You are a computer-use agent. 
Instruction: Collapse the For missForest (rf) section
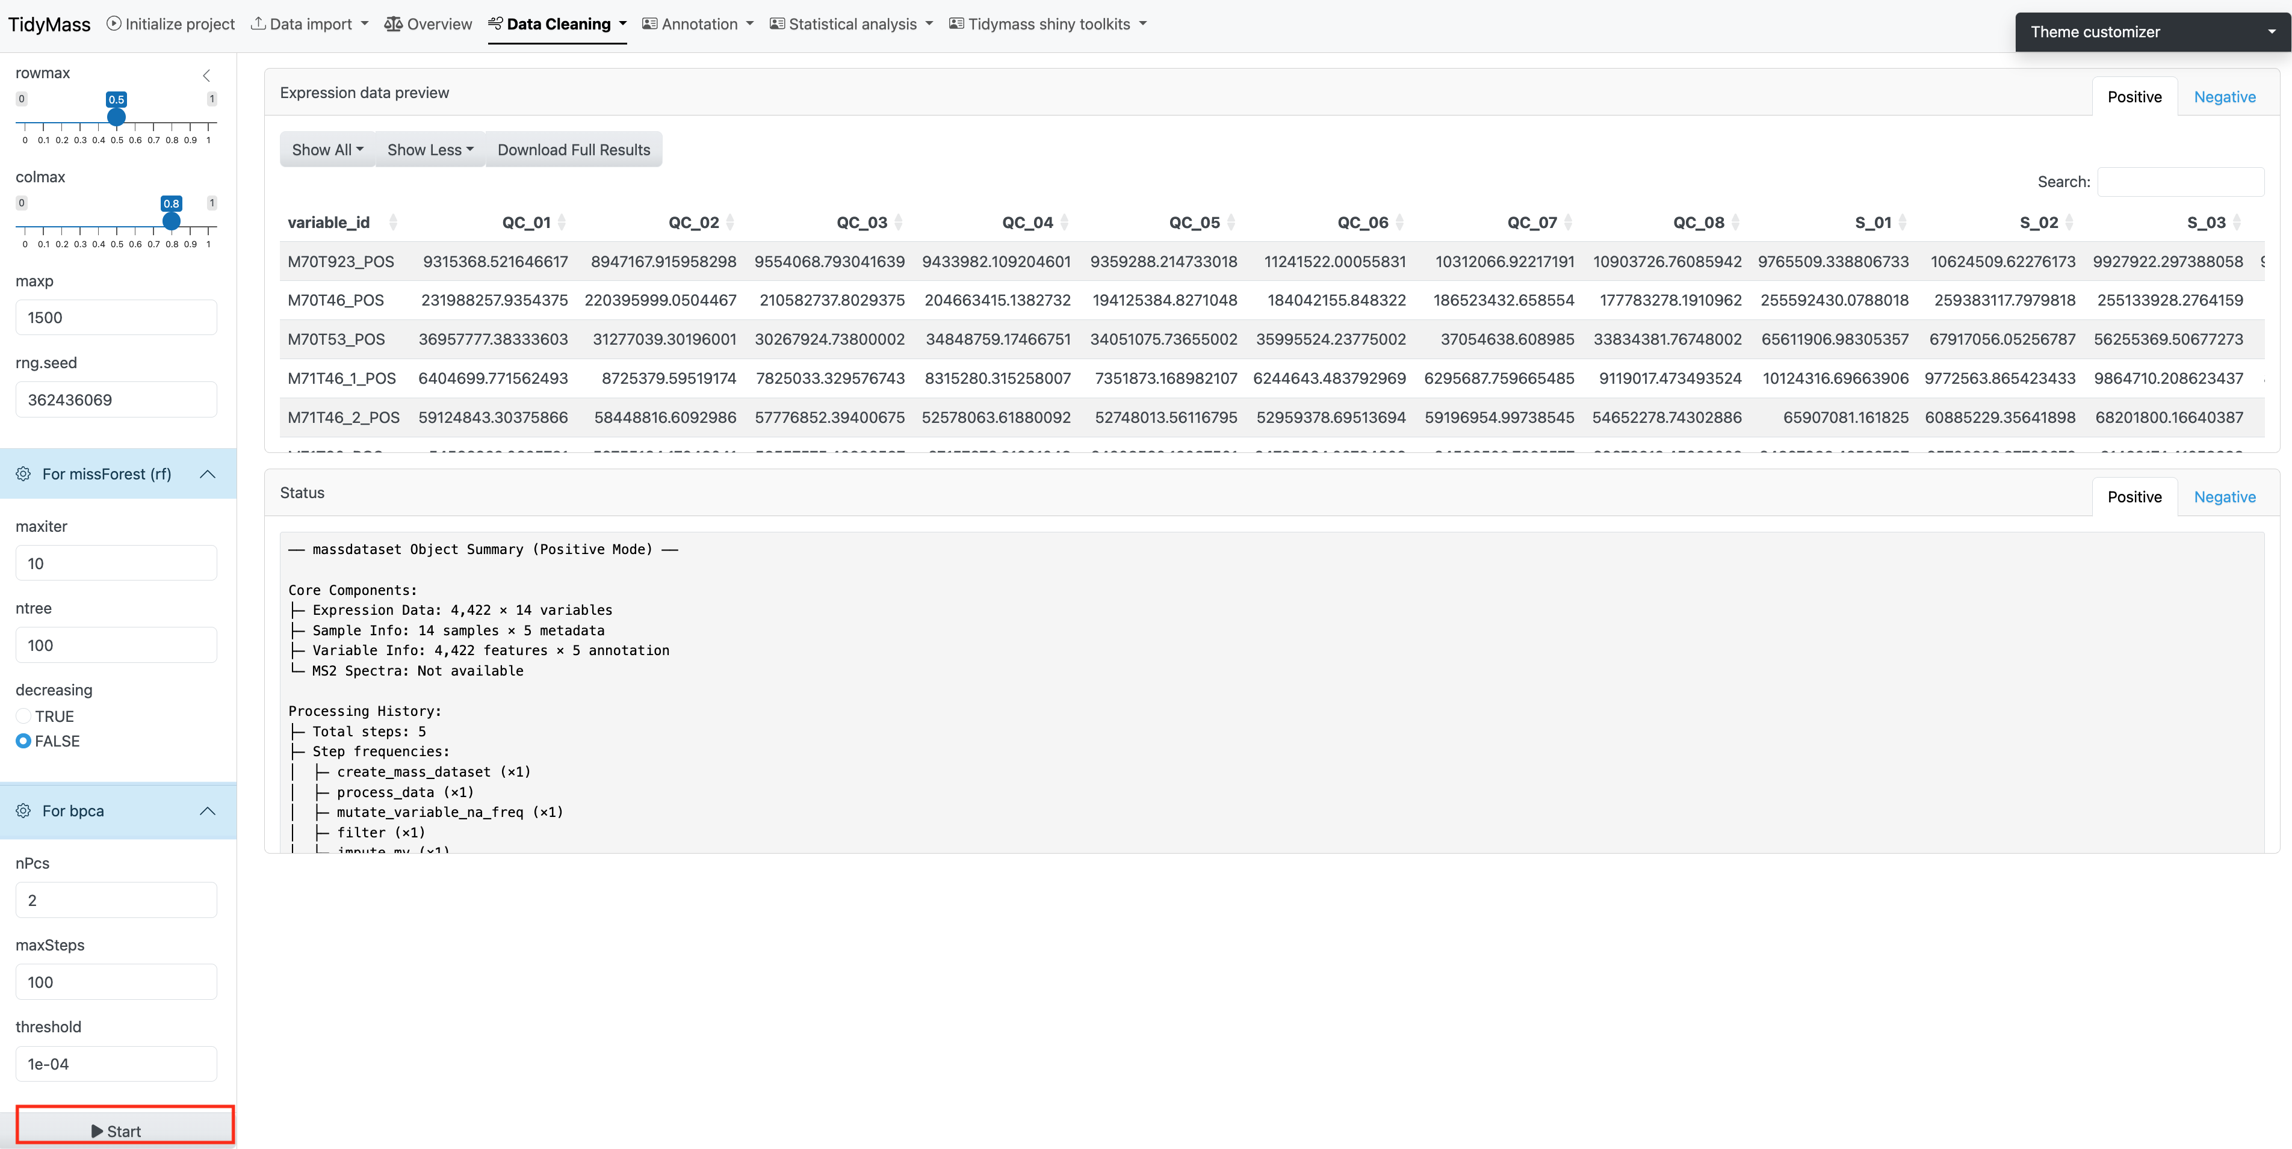click(x=207, y=474)
